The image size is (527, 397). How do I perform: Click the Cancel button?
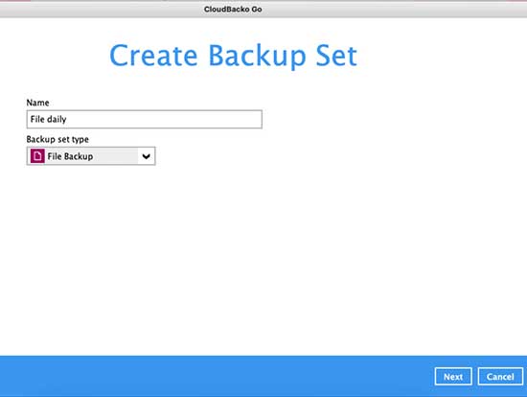click(500, 377)
